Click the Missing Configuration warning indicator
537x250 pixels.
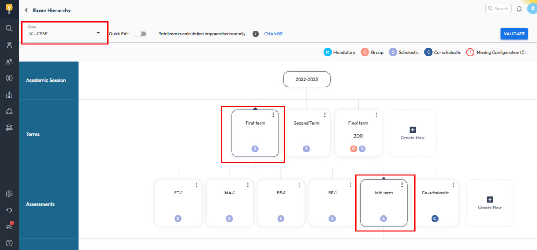[x=470, y=52]
